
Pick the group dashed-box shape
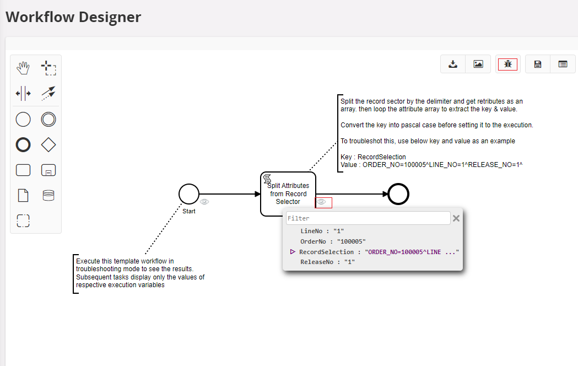(23, 221)
